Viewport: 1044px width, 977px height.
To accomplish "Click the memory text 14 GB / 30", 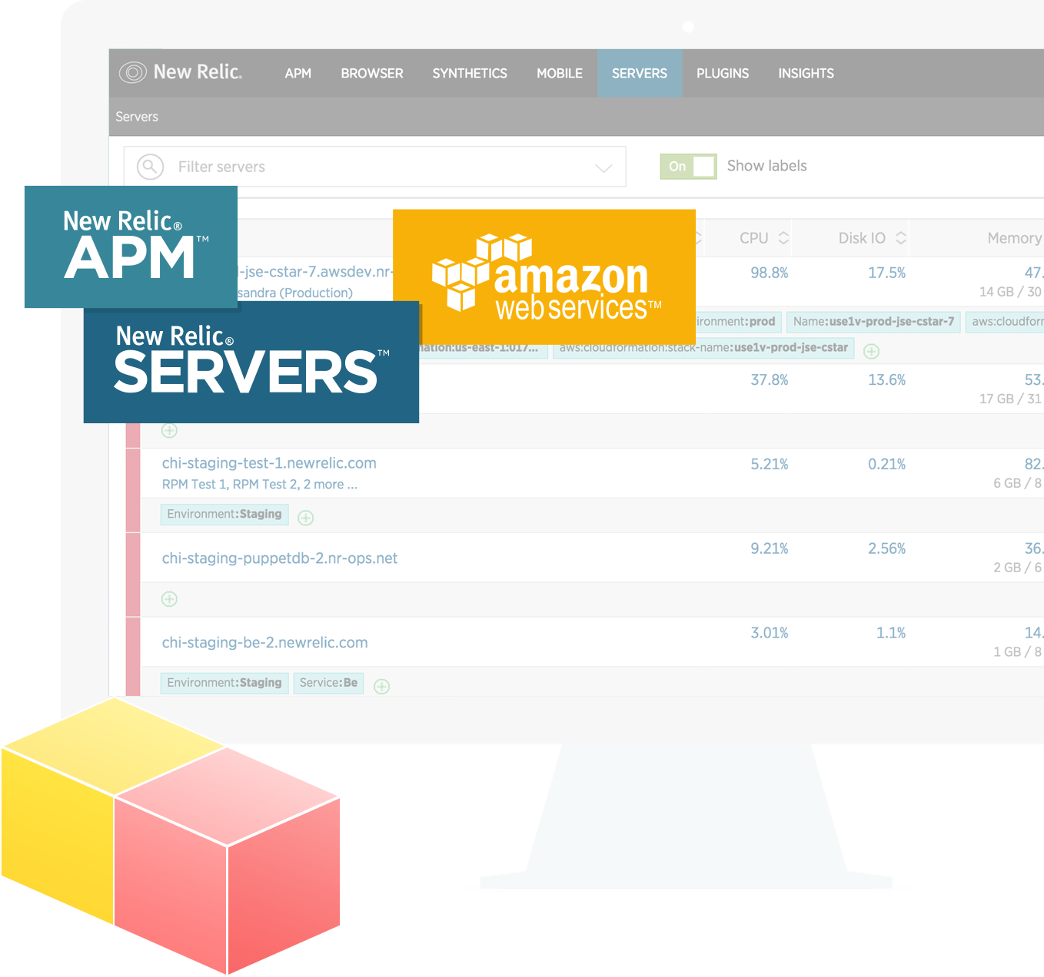I will [1010, 292].
